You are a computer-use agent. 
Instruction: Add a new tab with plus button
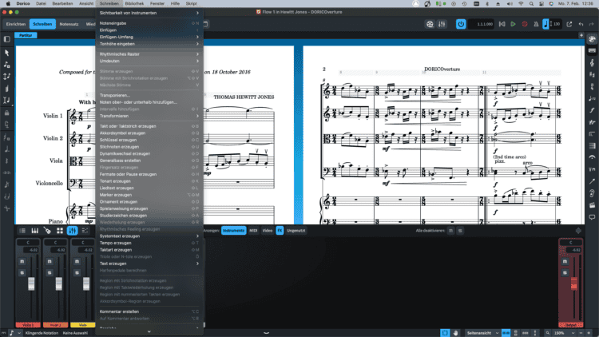pyautogui.click(x=581, y=35)
